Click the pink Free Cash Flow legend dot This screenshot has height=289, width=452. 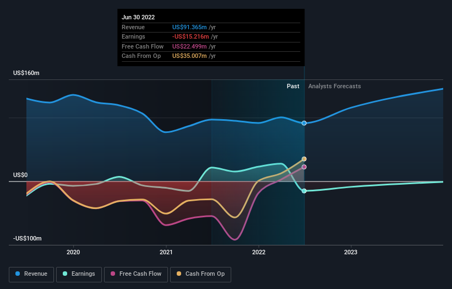(113, 274)
